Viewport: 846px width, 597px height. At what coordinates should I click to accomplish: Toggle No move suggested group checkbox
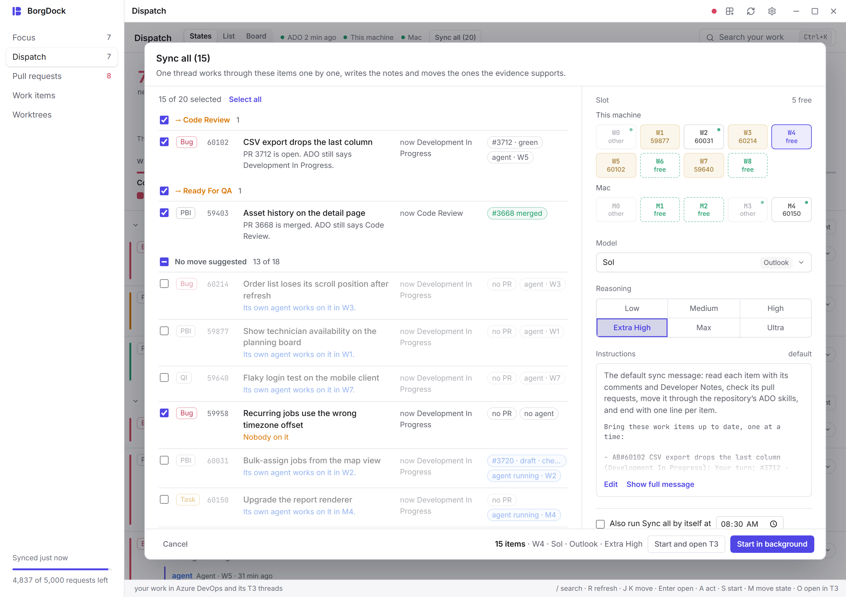164,262
